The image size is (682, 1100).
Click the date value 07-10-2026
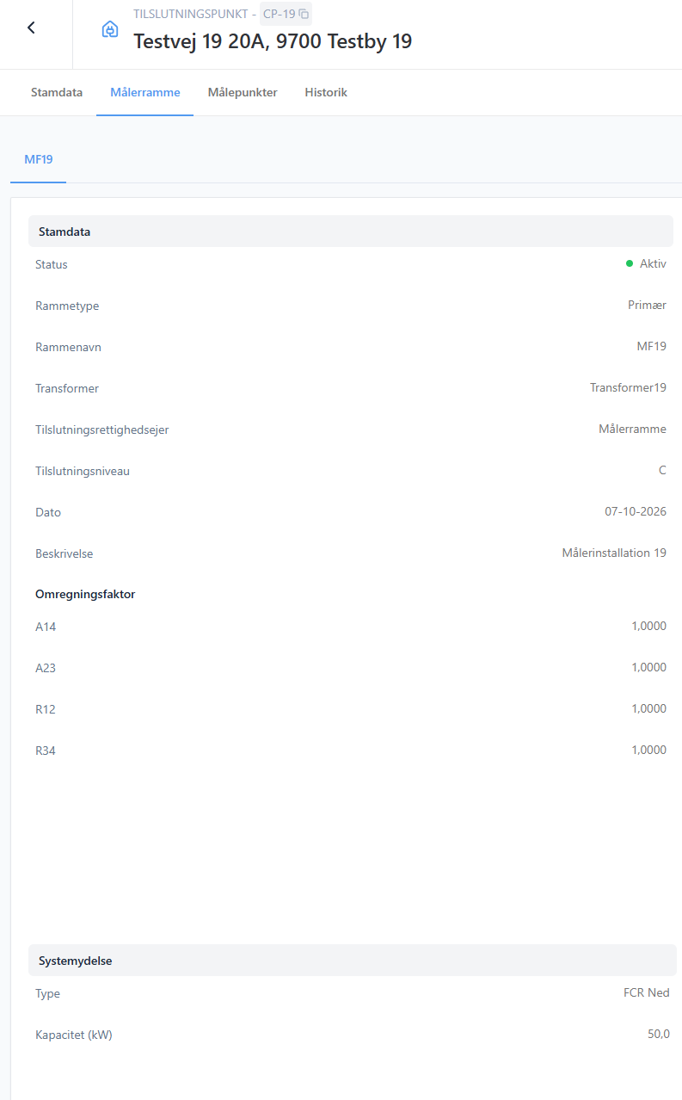coord(636,512)
